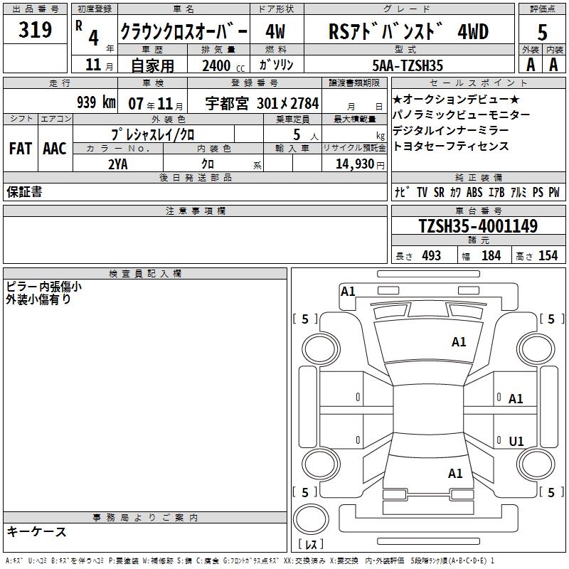Click the car name クラウンクロスオーバー
The height and width of the screenshot is (569, 569).
184,31
